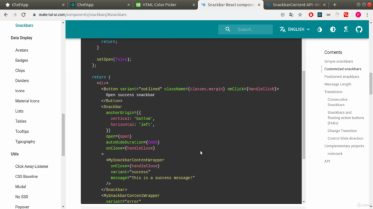Open Avatars page in sidebar

click(22, 51)
